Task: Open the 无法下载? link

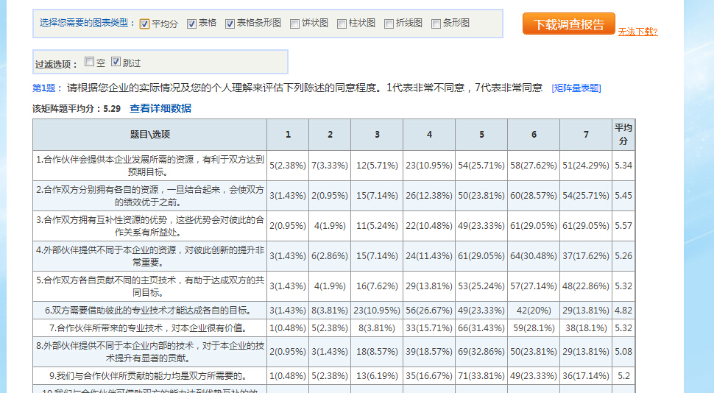Action: point(637,32)
